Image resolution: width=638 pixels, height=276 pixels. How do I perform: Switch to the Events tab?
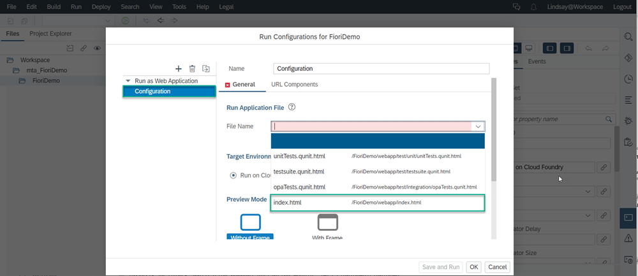tap(537, 61)
